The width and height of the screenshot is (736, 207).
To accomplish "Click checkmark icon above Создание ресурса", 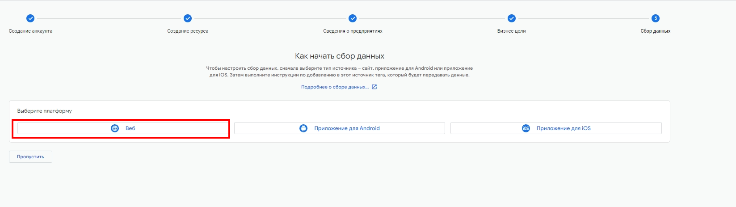I will click(188, 18).
